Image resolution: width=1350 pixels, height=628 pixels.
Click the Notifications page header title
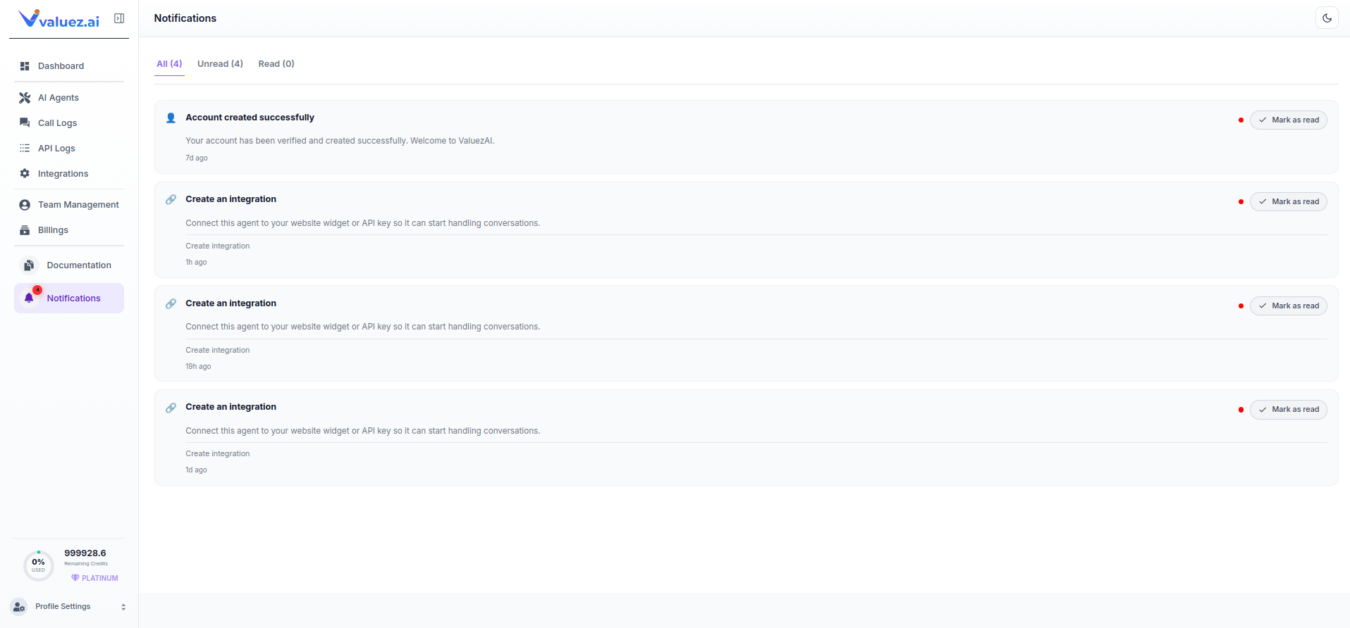(185, 18)
